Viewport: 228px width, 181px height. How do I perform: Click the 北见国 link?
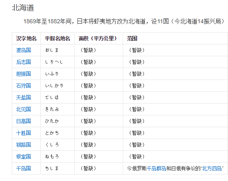pyautogui.click(x=23, y=109)
